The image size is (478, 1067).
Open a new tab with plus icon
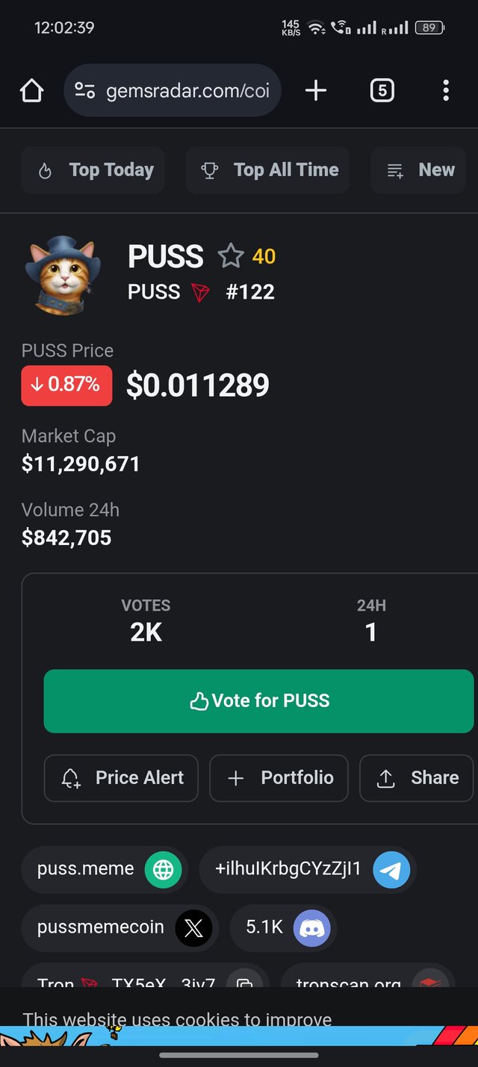(316, 91)
